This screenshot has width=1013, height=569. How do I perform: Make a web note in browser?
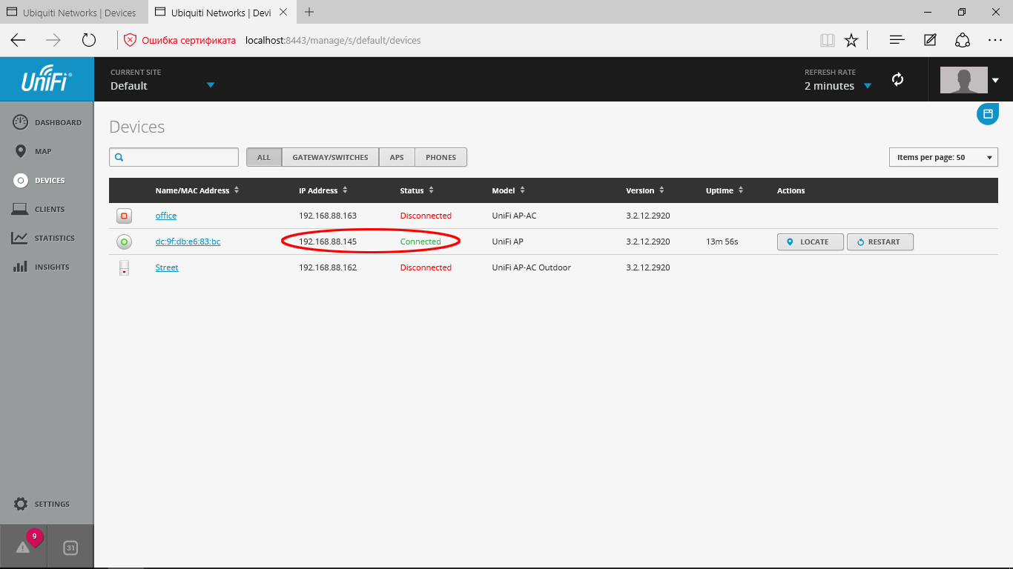click(930, 40)
